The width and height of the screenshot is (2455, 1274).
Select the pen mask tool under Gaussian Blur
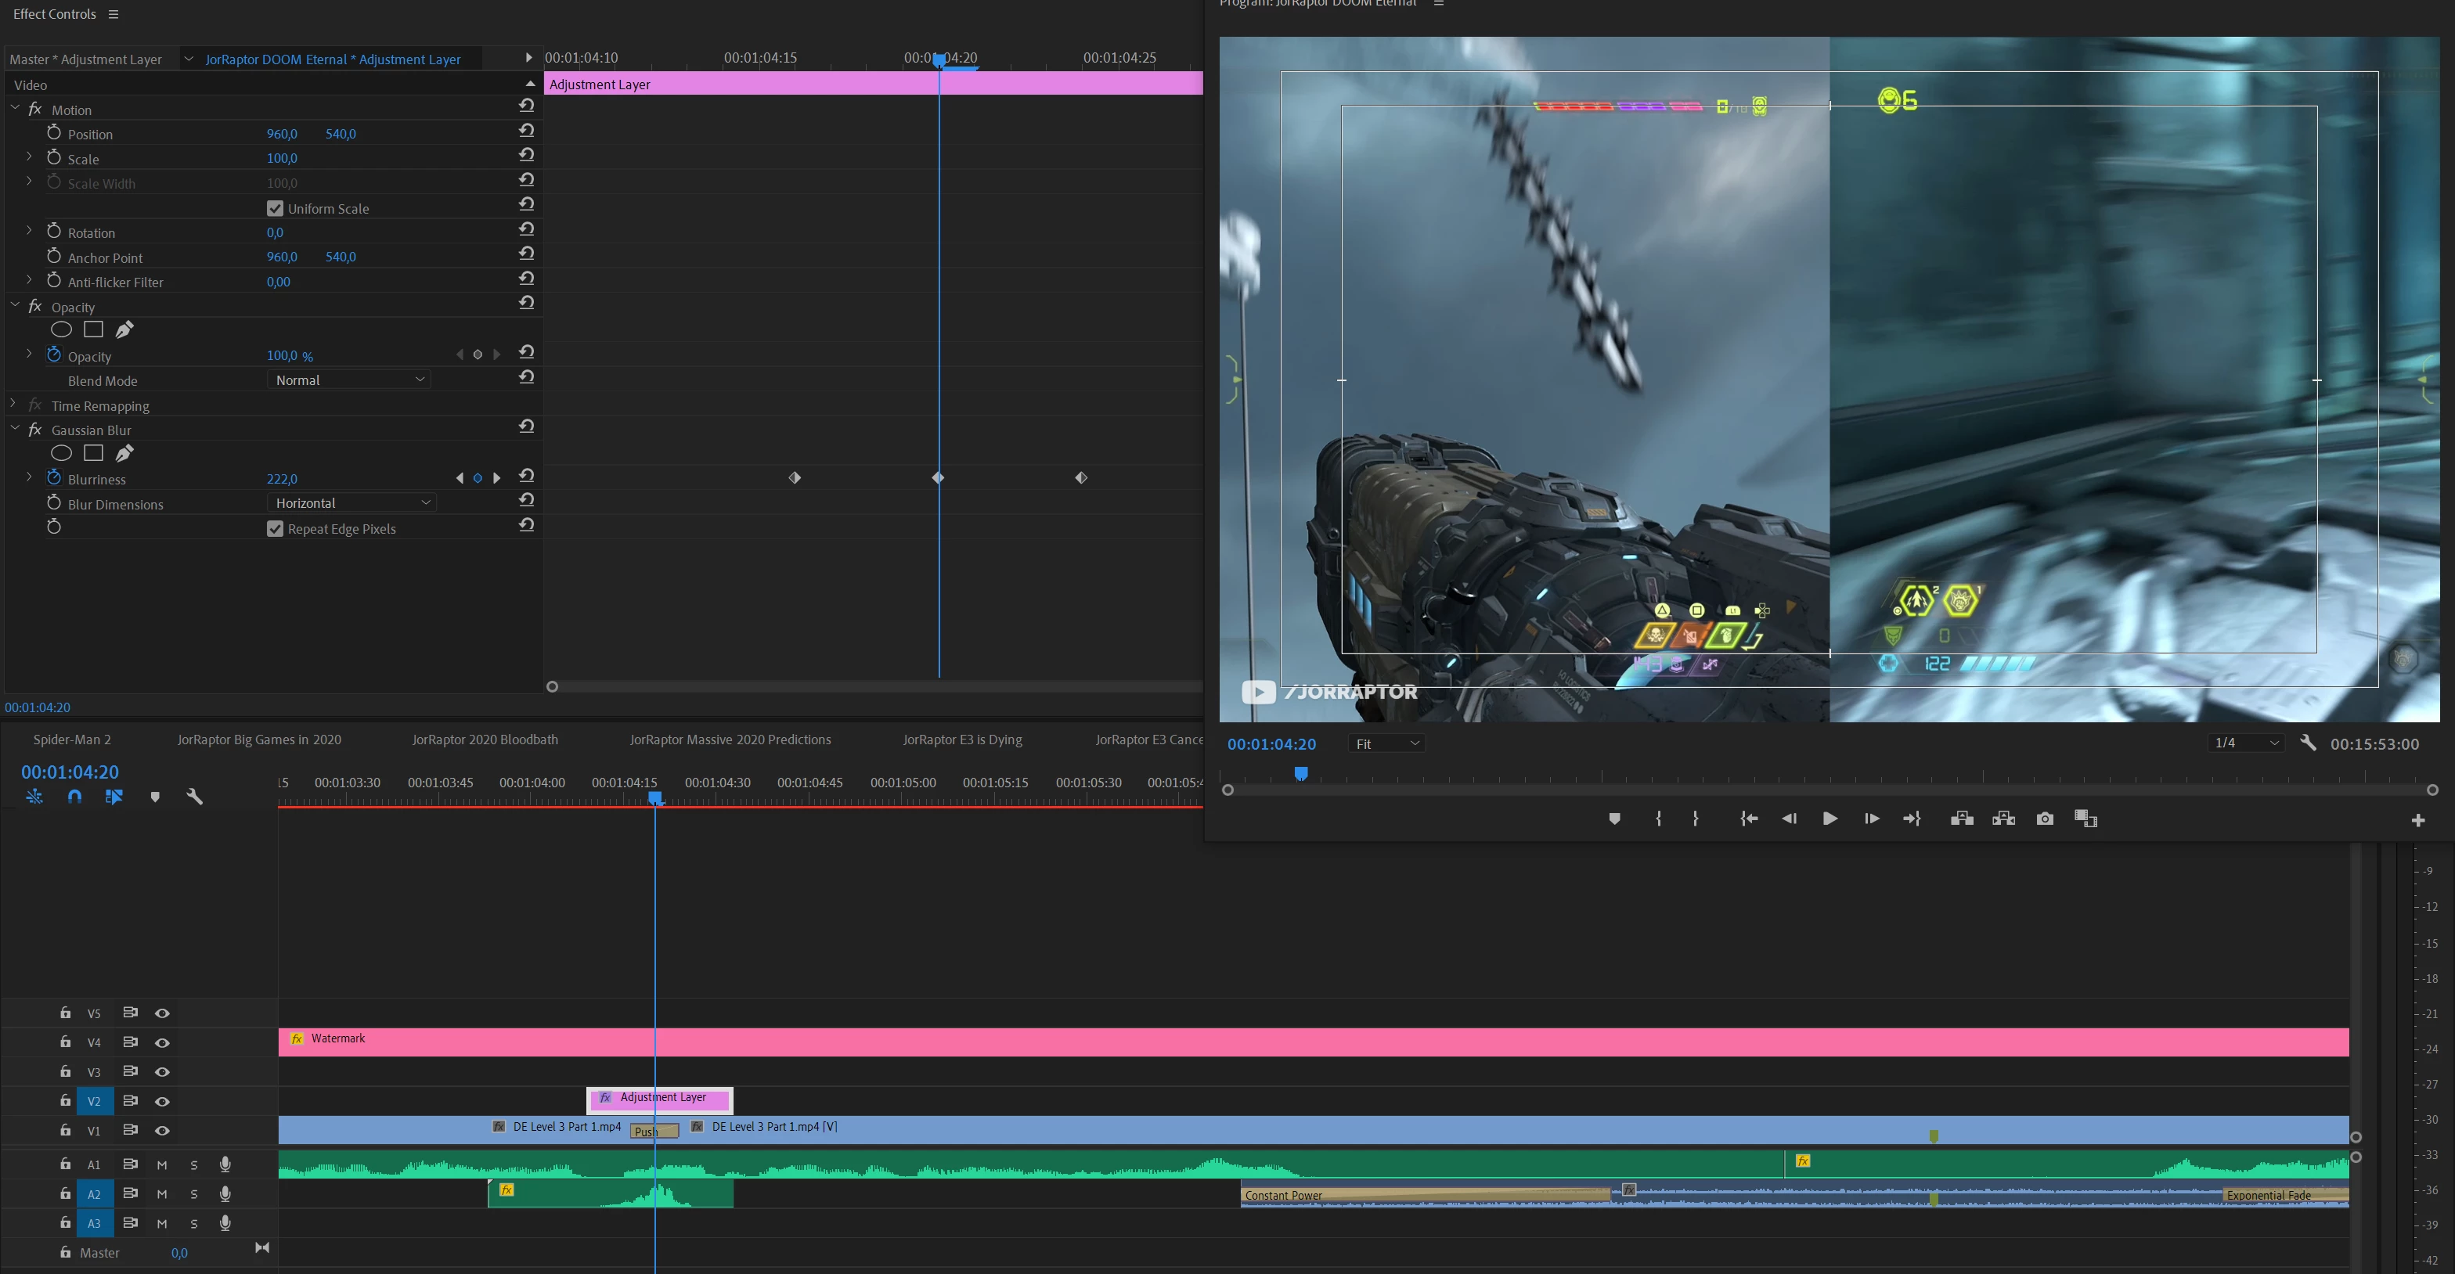click(124, 454)
